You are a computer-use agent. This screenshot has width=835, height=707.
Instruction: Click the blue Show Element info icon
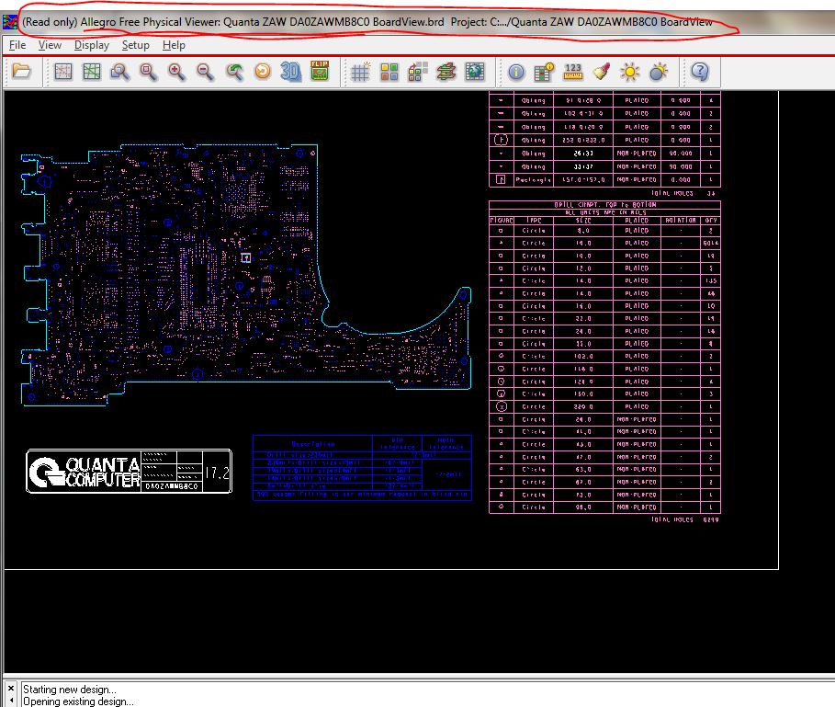(516, 71)
